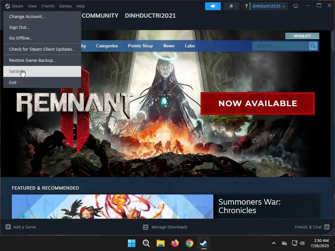Open the store News tab
The height and width of the screenshot is (251, 335).
point(169,46)
